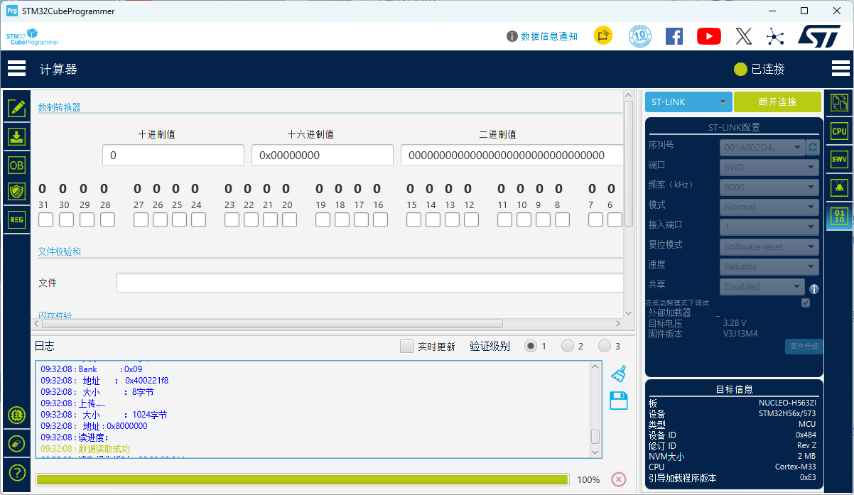Open the X (Twitter) icon
This screenshot has height=495, width=854.
coord(744,36)
